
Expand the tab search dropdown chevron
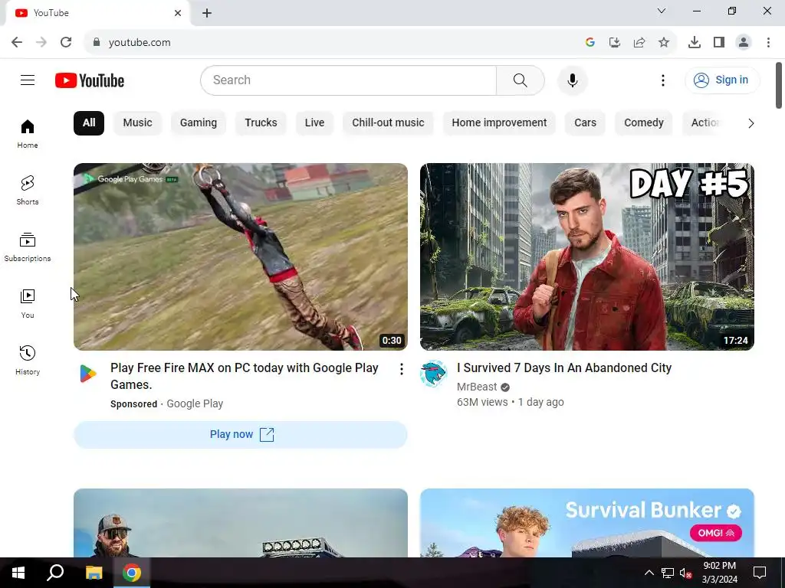pyautogui.click(x=662, y=11)
